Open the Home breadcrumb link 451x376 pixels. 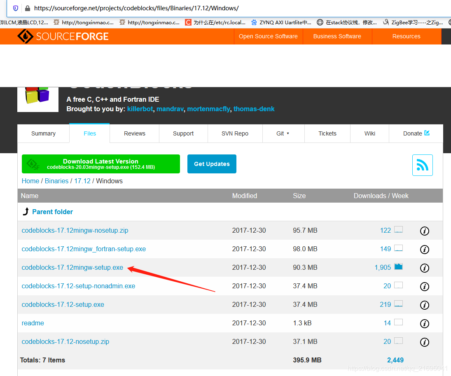[30, 181]
